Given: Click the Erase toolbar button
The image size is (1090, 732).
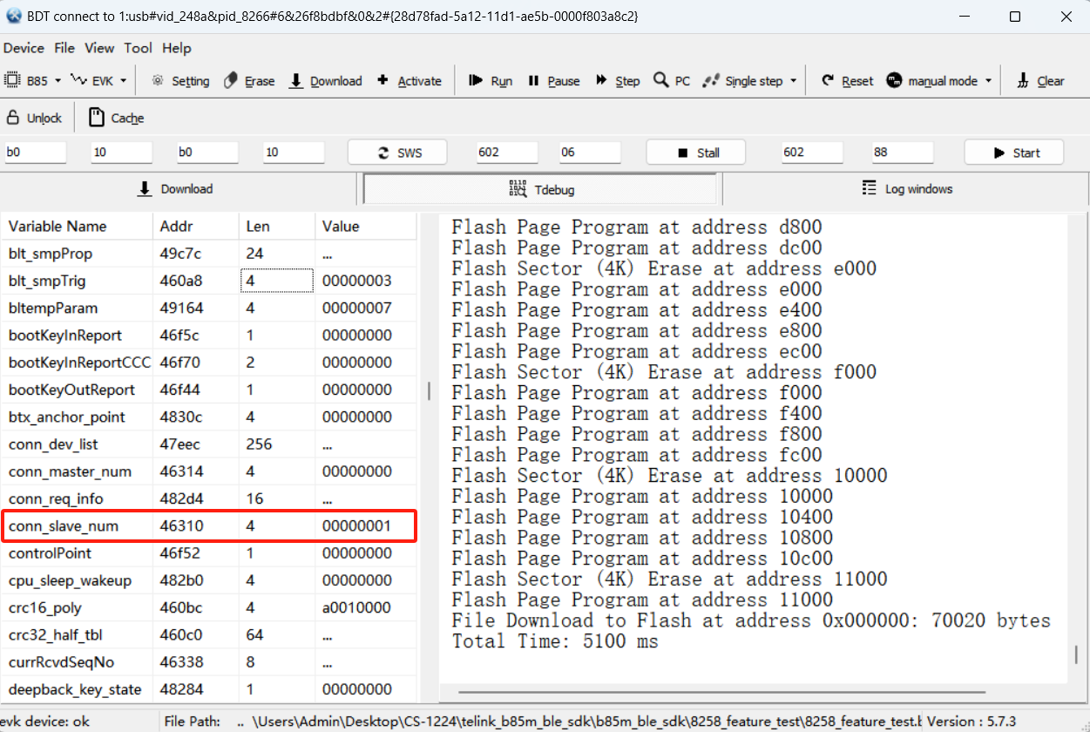Looking at the screenshot, I should point(249,80).
